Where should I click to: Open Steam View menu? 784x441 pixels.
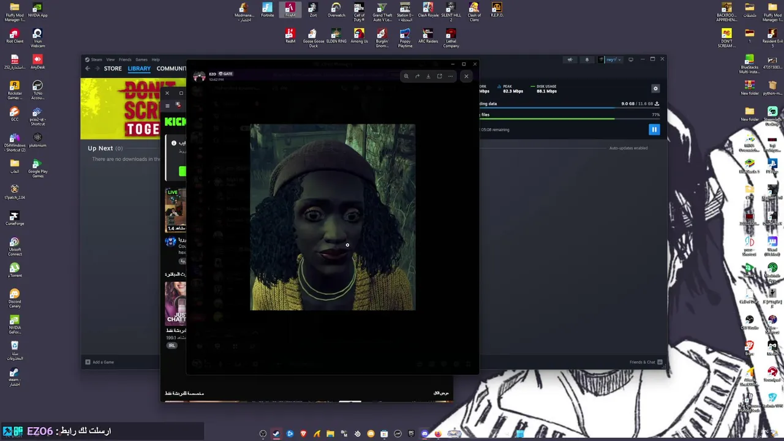(x=110, y=59)
